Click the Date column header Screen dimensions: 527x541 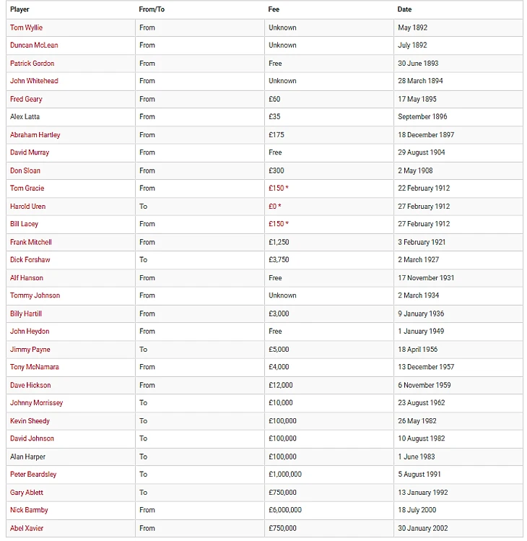point(404,9)
